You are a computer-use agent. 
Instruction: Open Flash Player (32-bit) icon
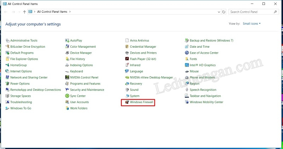click(127, 59)
